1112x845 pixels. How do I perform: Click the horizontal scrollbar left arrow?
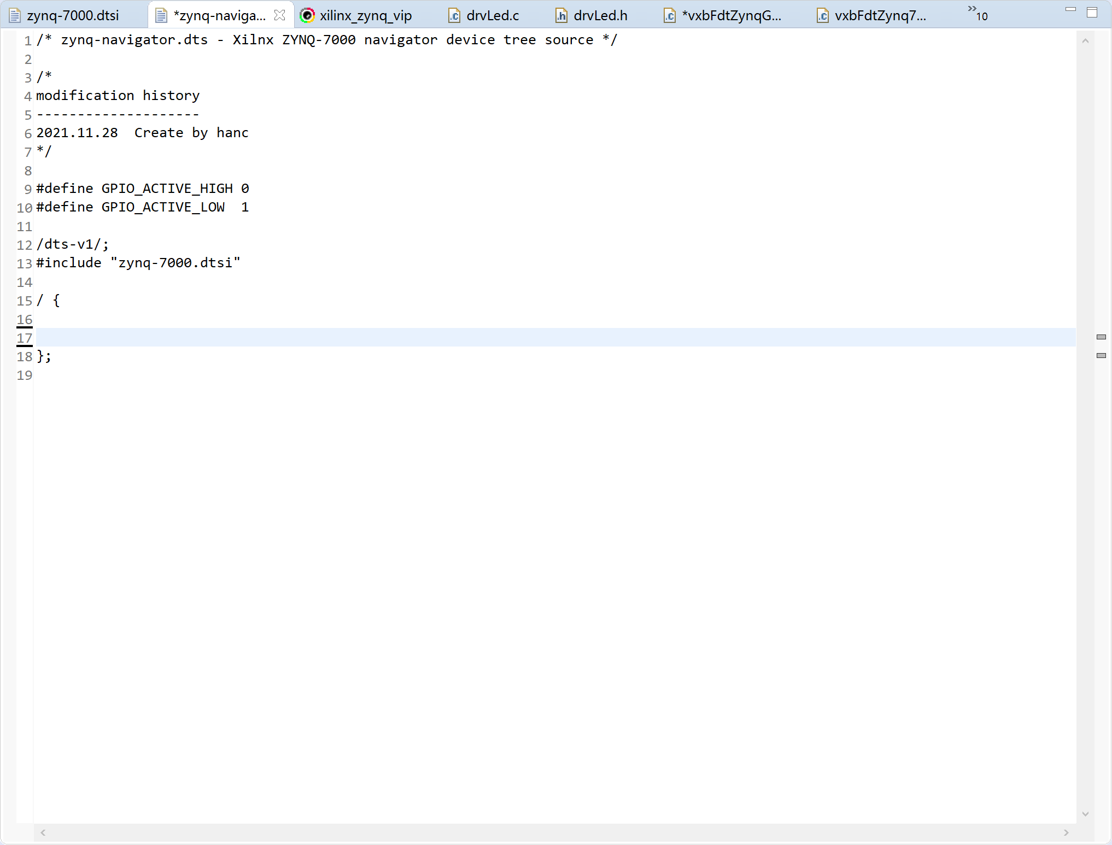click(43, 832)
